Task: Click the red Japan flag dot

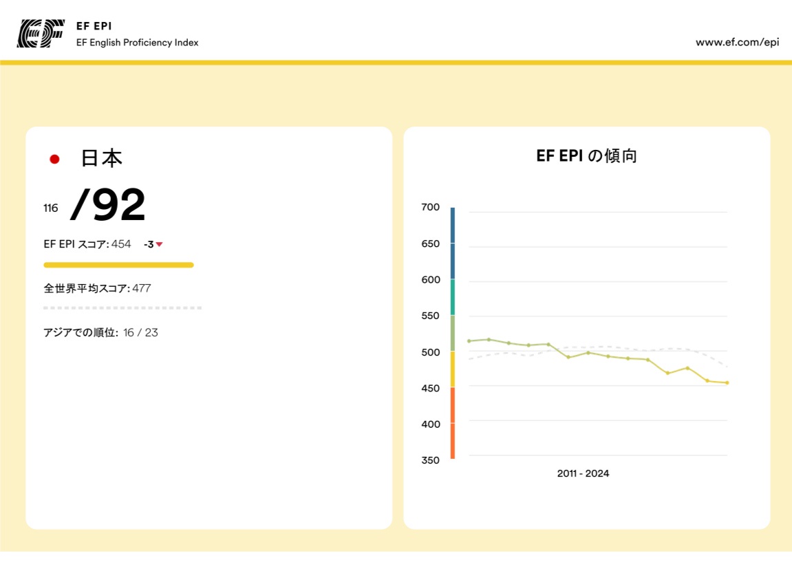Action: tap(54, 159)
